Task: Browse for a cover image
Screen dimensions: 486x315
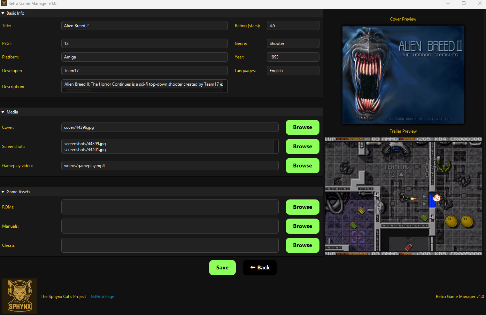Action: coord(302,127)
